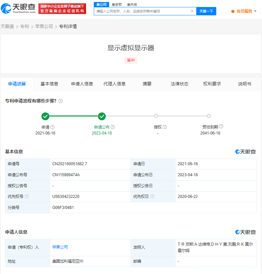Screen dimensions: 262x274
Task: Click the member crown icon
Action: [x=233, y=11]
